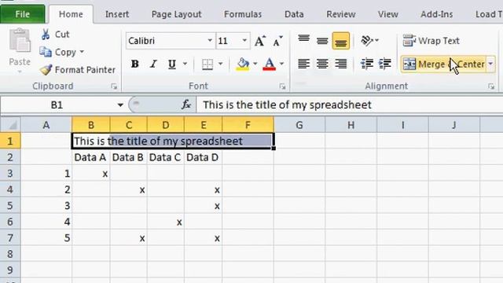503x283 pixels.
Task: Click cell containing 'Data C'
Action: point(166,157)
